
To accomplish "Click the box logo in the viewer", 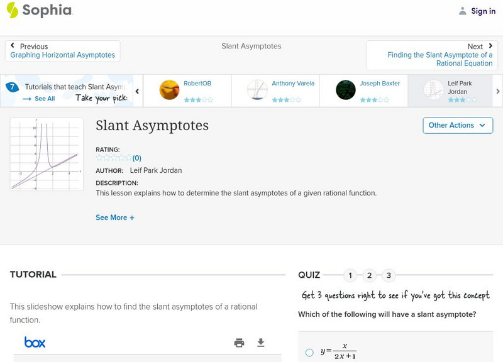I will point(35,343).
